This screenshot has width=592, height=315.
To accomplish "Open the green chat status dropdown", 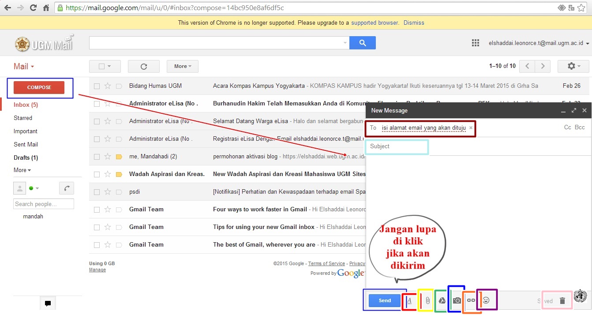I will (x=34, y=188).
